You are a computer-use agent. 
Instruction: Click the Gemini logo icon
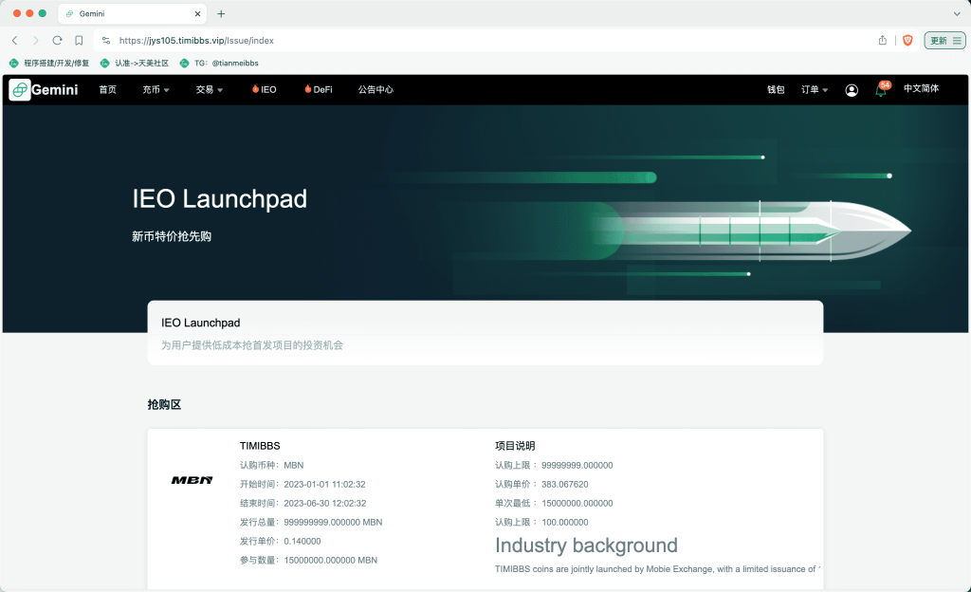point(20,90)
